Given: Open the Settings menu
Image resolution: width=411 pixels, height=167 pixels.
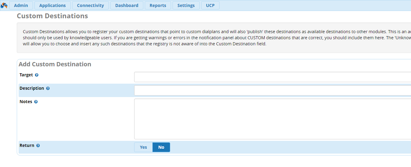Looking at the screenshot, I should tap(186, 5).
